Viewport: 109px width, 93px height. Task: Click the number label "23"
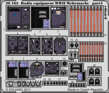pos(105,44)
